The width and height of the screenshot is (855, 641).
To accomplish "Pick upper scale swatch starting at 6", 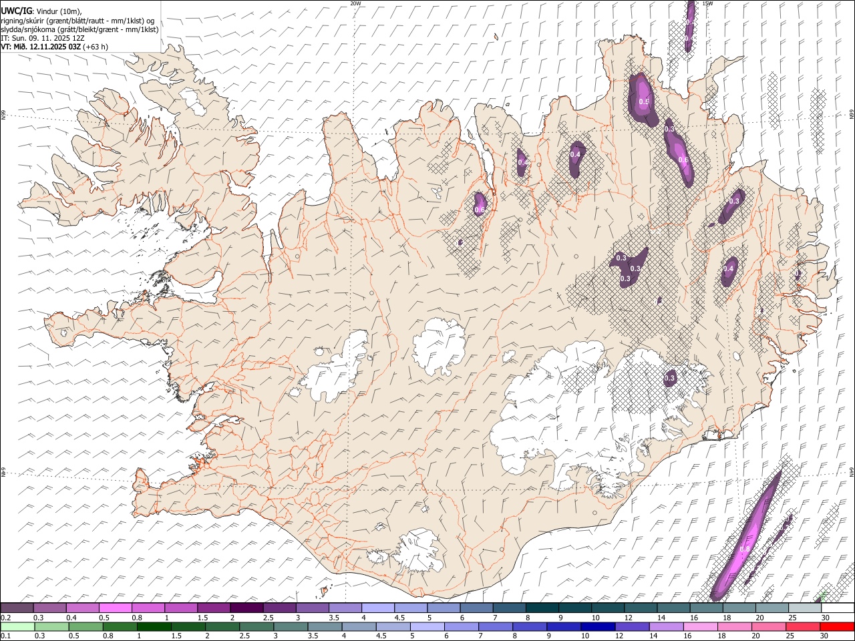I will (x=476, y=608).
